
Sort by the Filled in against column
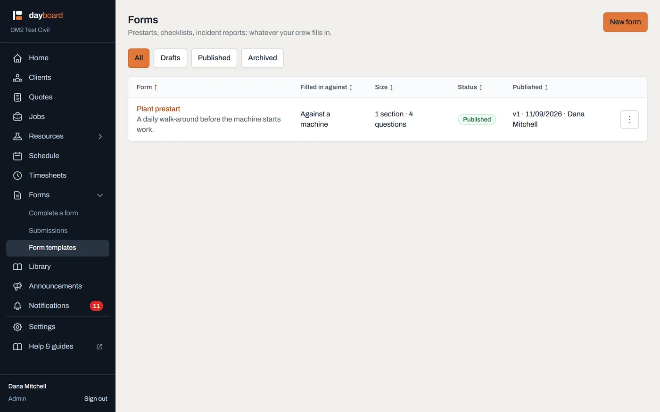(326, 87)
